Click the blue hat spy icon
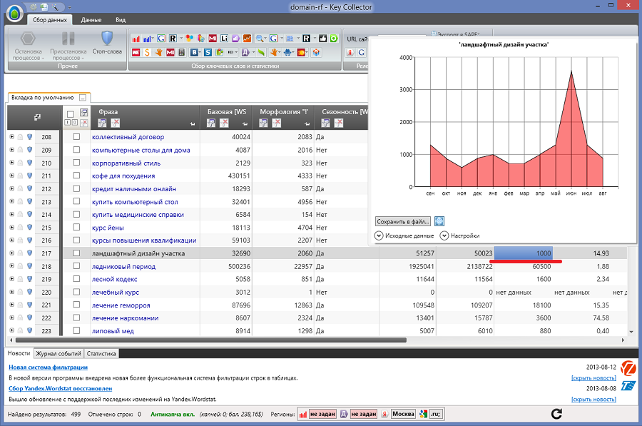 288,52
